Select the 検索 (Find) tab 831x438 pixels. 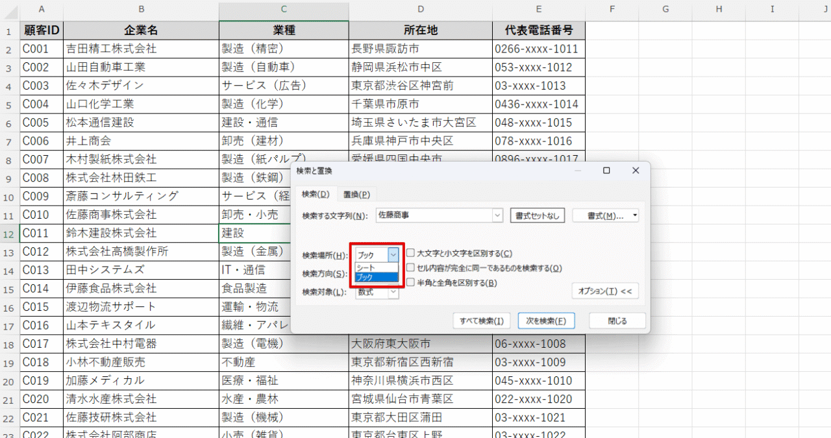(314, 193)
